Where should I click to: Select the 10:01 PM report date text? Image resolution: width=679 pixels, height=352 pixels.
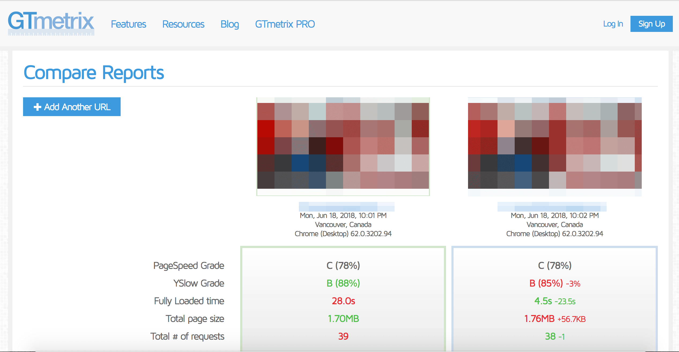click(343, 216)
